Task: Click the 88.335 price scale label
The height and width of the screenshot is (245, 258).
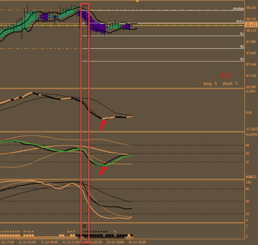Action: tap(251, 19)
